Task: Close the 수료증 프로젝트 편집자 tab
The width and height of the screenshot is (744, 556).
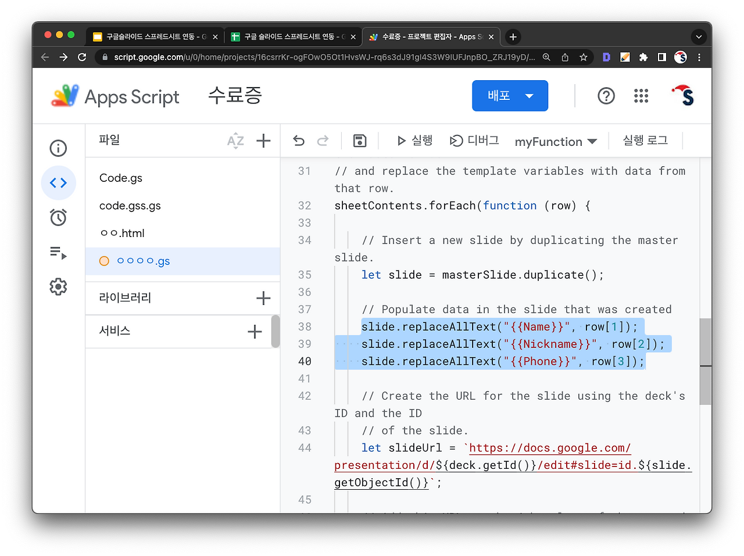Action: click(491, 37)
